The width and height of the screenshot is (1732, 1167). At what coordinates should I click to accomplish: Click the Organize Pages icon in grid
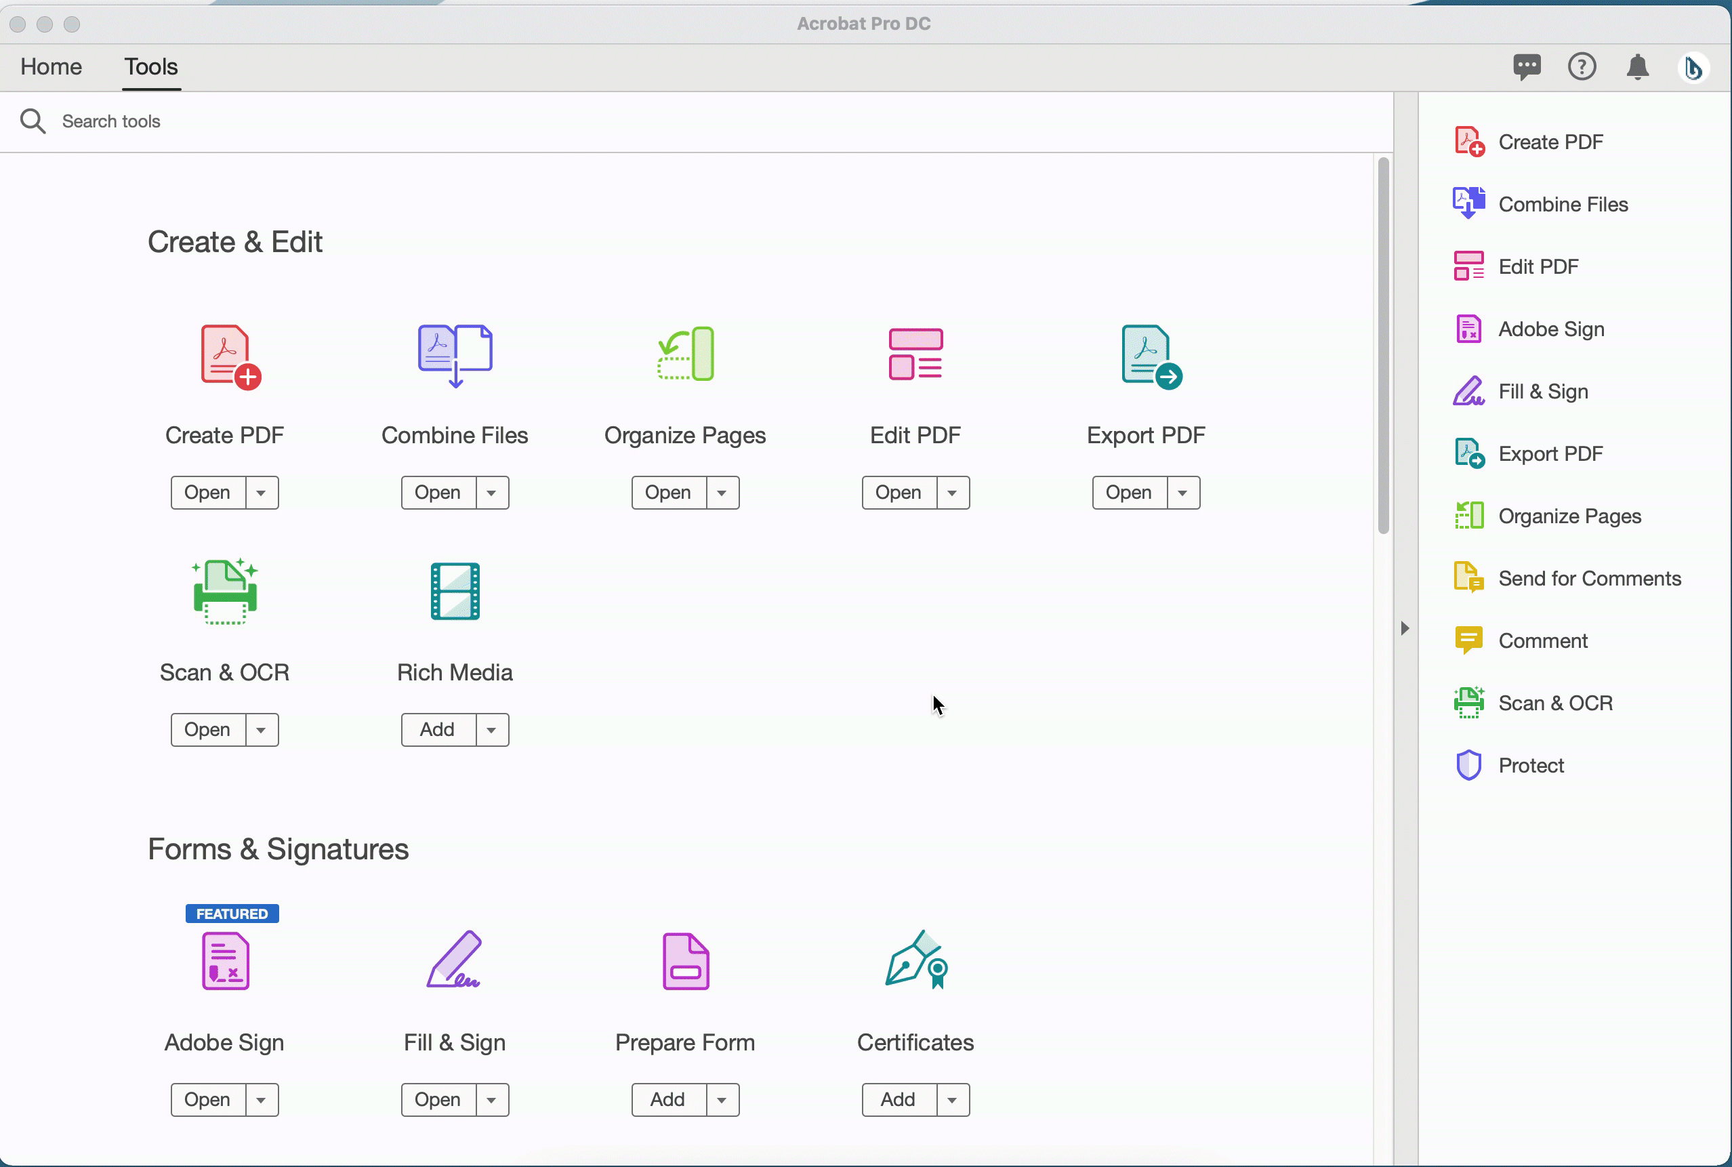685,354
